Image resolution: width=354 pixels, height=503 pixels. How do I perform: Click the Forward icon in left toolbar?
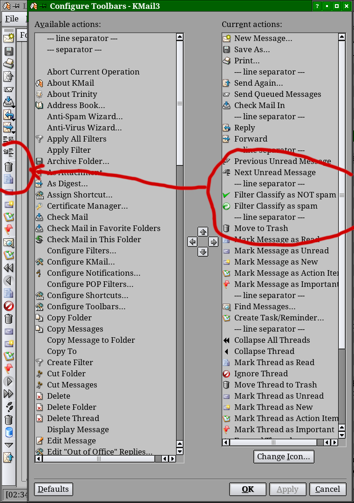pyautogui.click(x=9, y=128)
